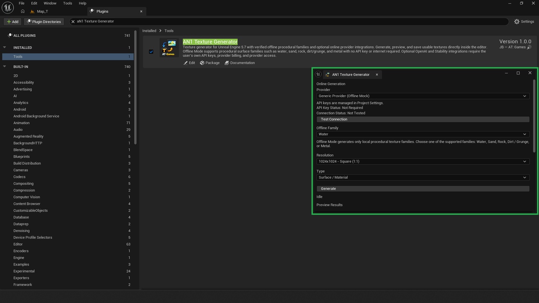Screen dimensions: 539x303
Task: Click the Unreal logo in texture generator window
Action: point(318,74)
